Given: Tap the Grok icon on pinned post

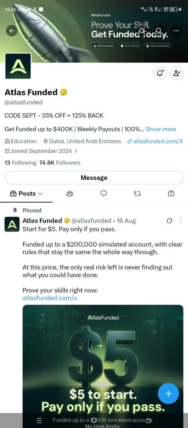Looking at the screenshot, I should 170,221.
